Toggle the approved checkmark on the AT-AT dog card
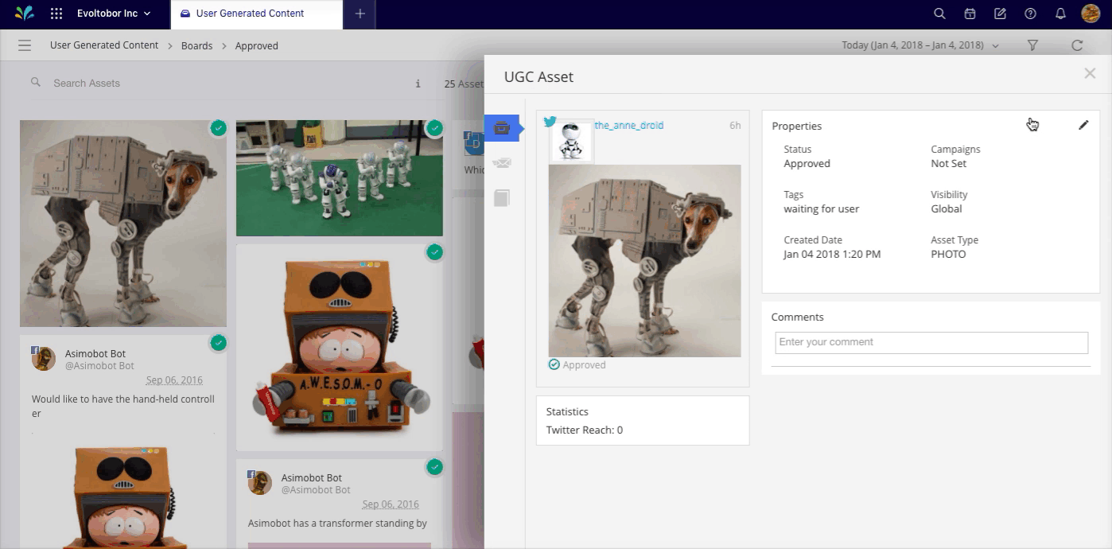The image size is (1112, 549). click(218, 127)
